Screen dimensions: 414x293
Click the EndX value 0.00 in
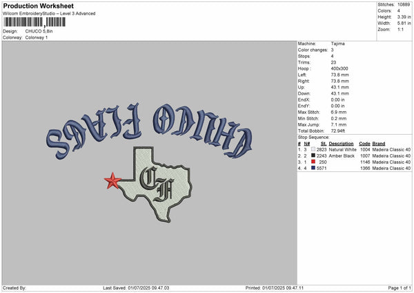337,100
